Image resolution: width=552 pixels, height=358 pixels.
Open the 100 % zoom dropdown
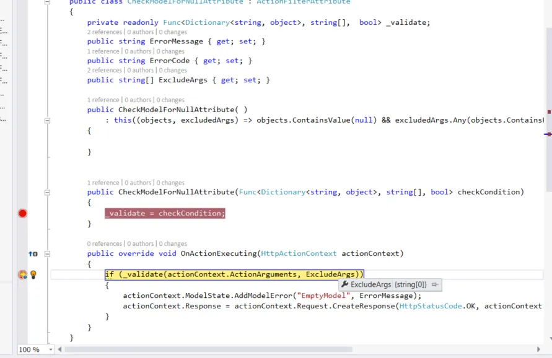pos(51,349)
